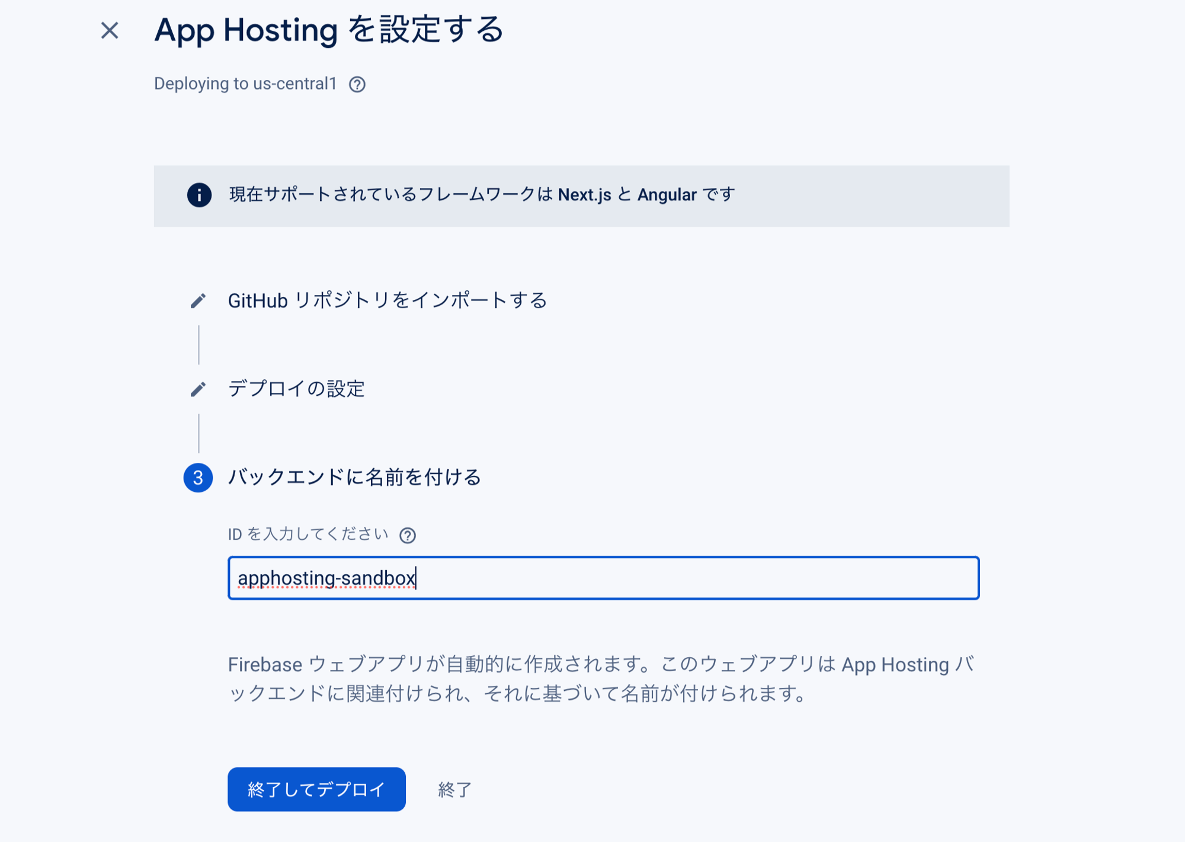
Task: Click the pencil icon beside GitHub リポジトリをインポートする
Action: pos(198,300)
